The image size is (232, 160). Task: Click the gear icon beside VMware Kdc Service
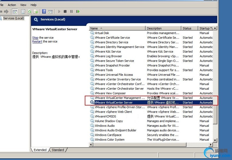pyautogui.click(x=92, y=52)
